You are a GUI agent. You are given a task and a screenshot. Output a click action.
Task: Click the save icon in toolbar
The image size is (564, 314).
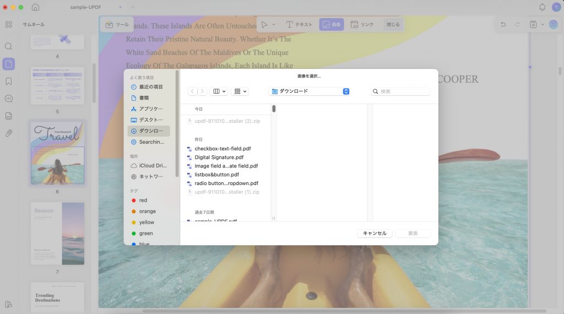click(533, 24)
